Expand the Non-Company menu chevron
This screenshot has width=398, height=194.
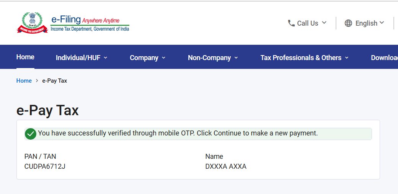click(236, 58)
